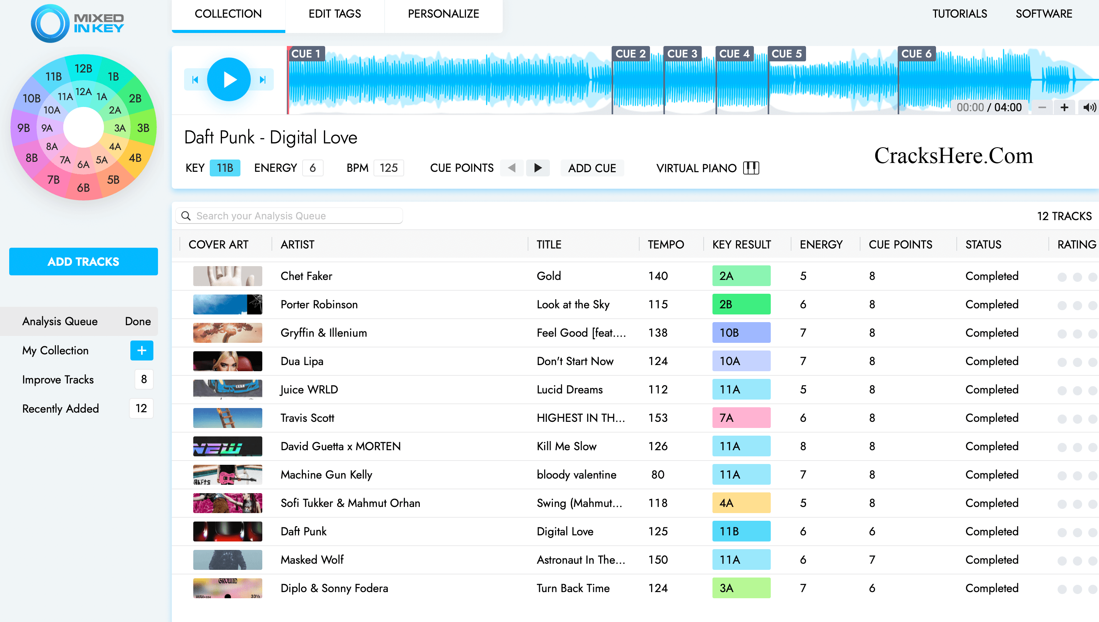Skip to next track
The height and width of the screenshot is (622, 1099).
[x=263, y=80]
